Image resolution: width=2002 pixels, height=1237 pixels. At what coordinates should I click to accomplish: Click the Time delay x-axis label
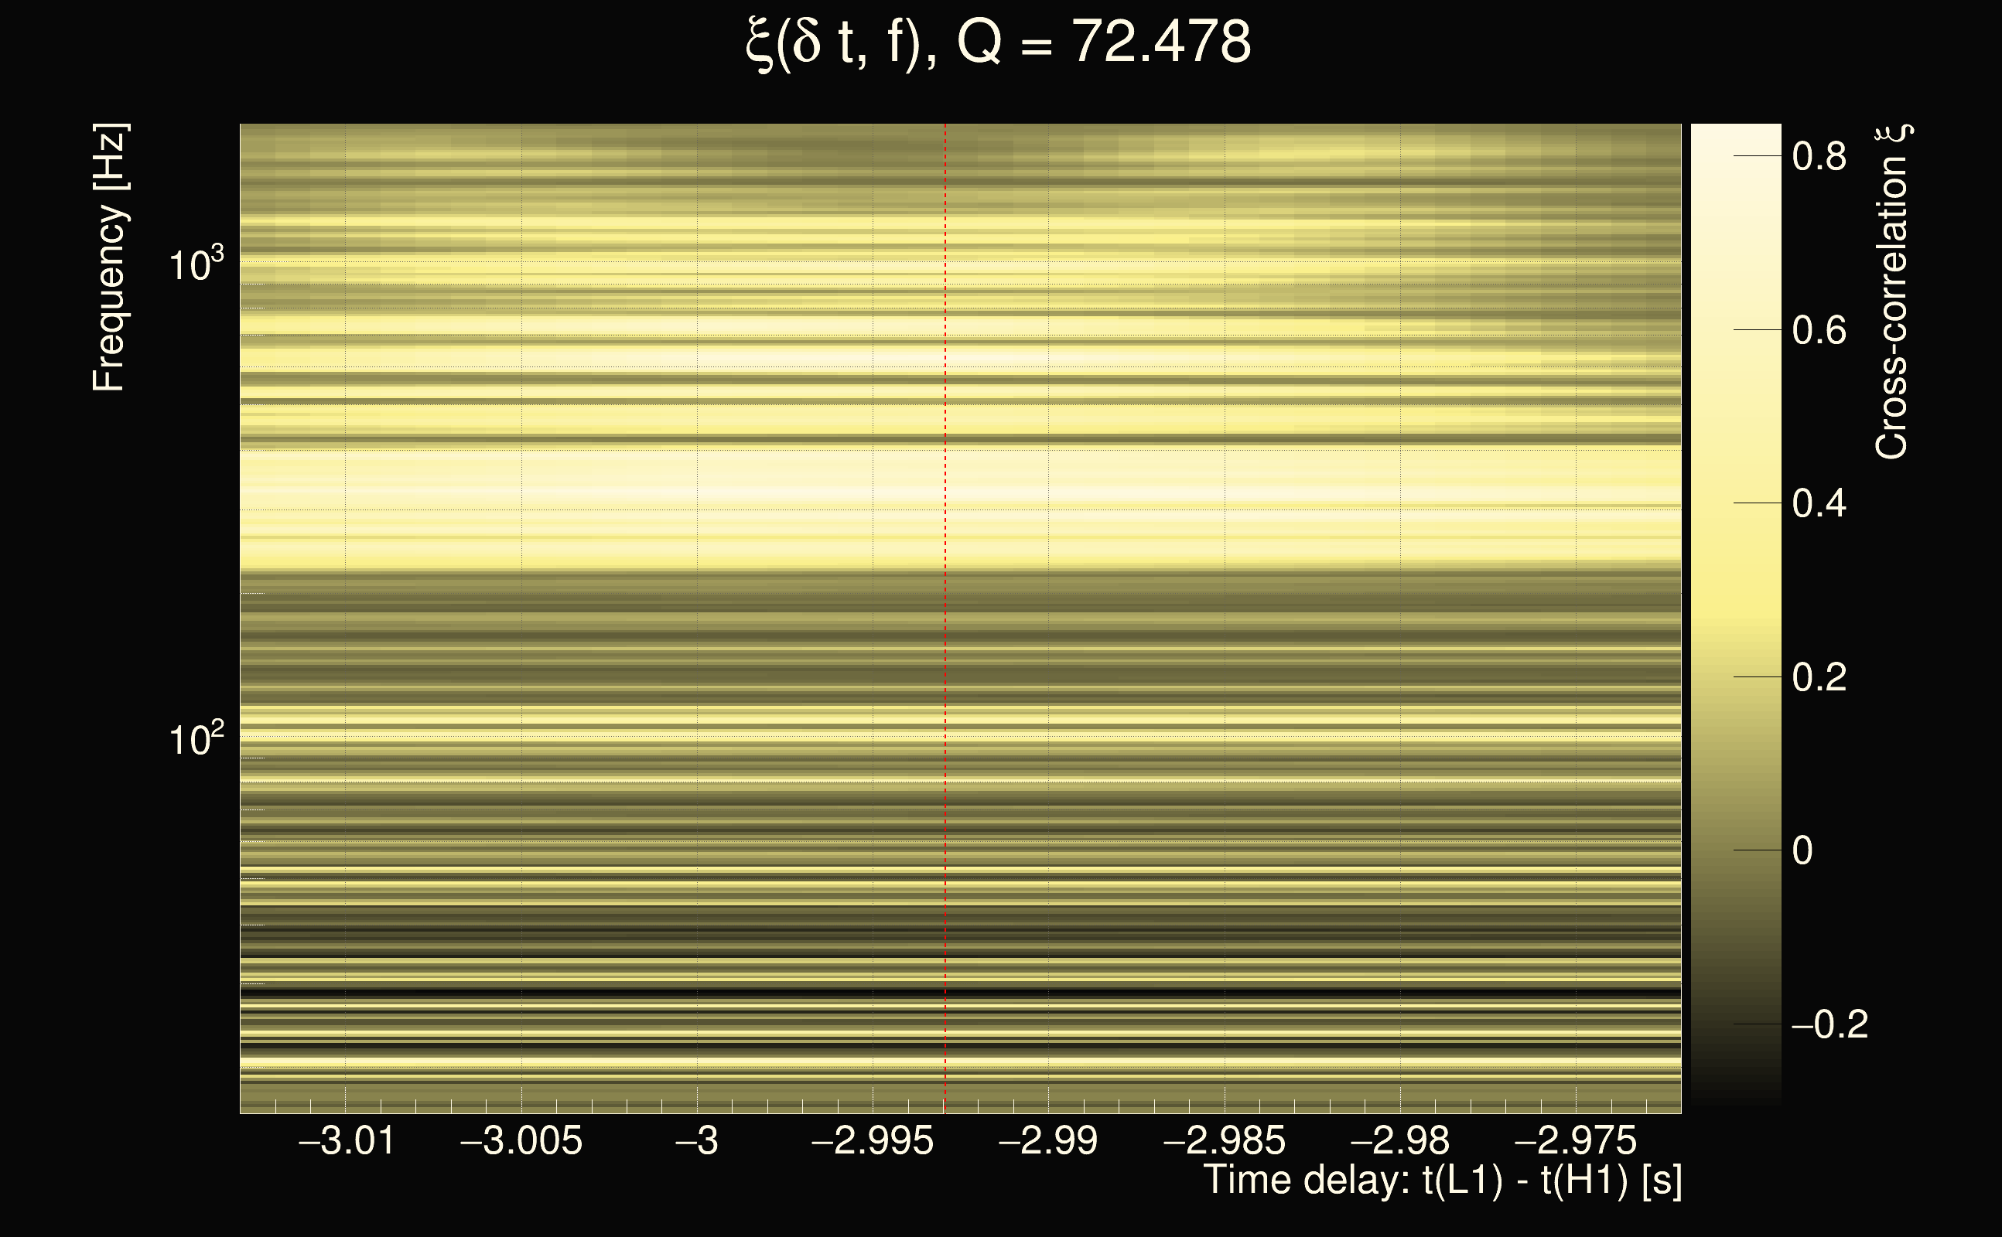pyautogui.click(x=1442, y=1181)
